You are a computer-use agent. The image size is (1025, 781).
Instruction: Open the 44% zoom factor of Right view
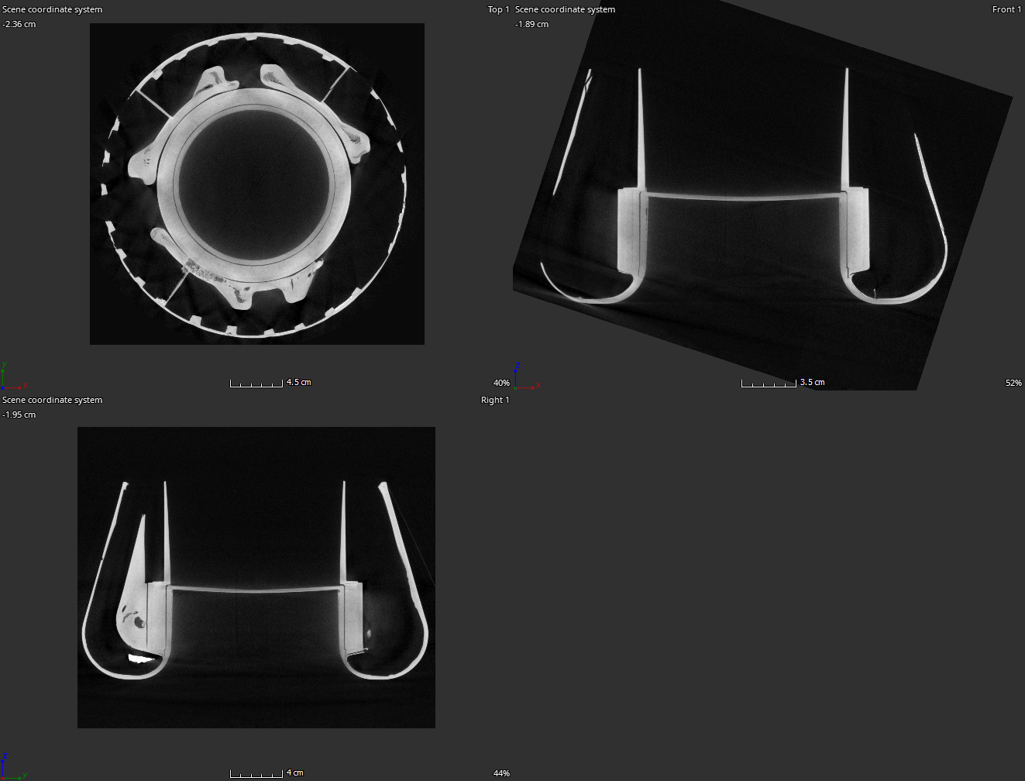pos(501,773)
